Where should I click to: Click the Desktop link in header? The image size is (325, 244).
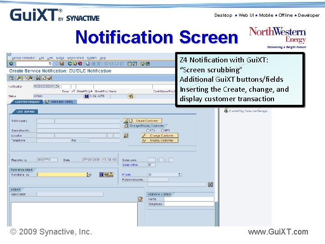click(x=223, y=15)
